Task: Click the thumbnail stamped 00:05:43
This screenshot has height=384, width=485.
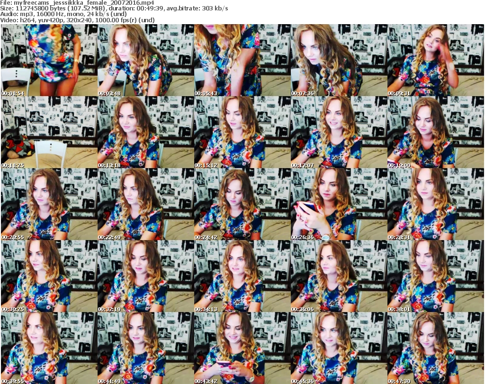Action: click(x=242, y=60)
